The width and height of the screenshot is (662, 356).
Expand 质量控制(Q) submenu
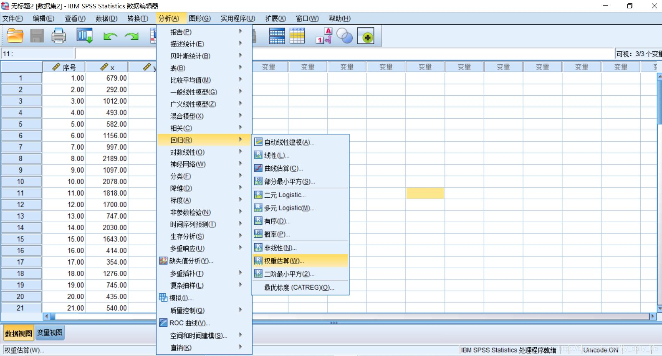pyautogui.click(x=204, y=310)
